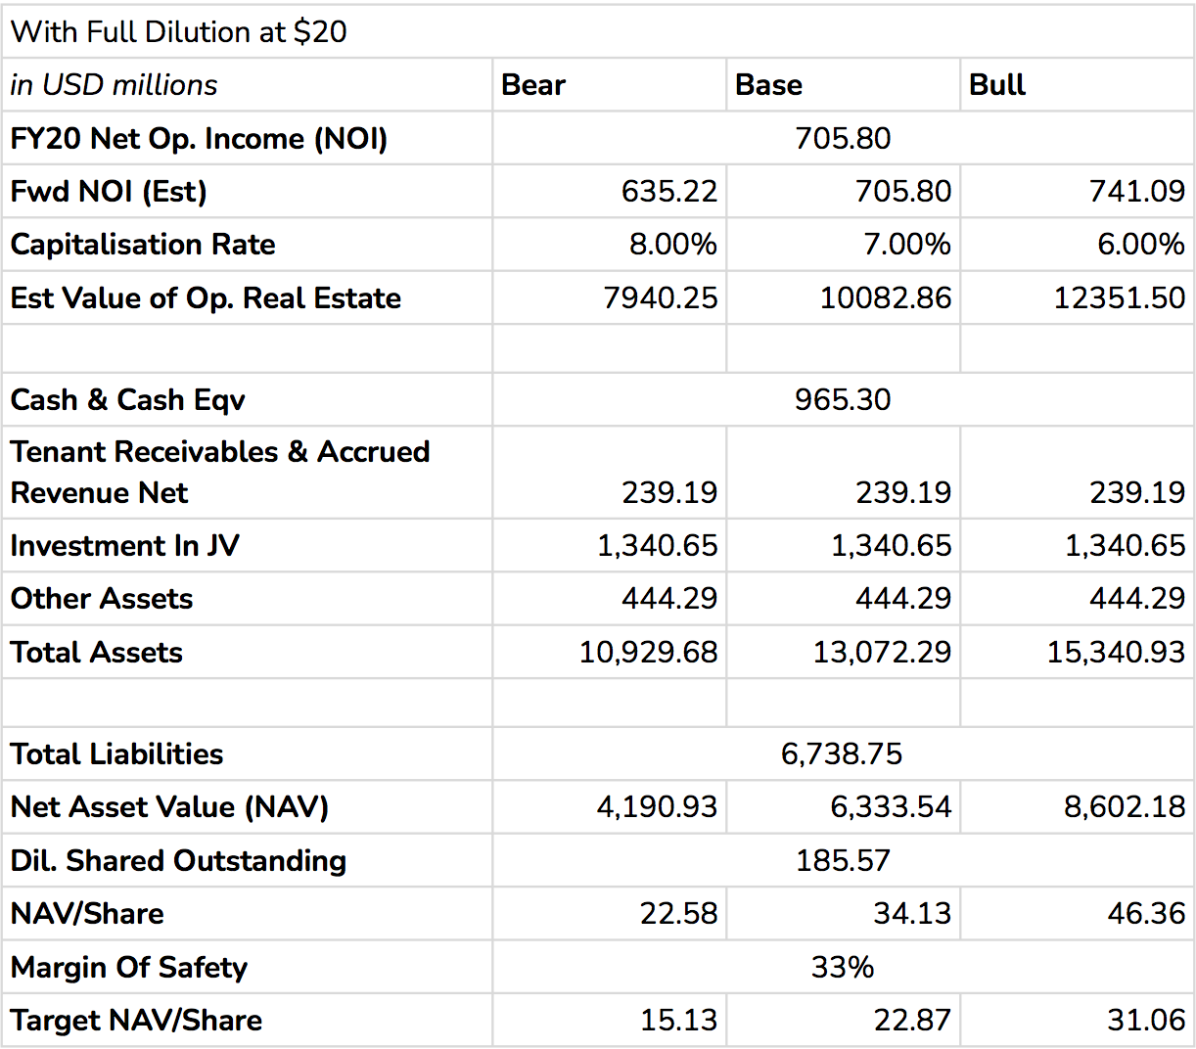Image resolution: width=1196 pixels, height=1049 pixels.
Task: Select the Bull column 239.19 cell
Action: 1077,472
